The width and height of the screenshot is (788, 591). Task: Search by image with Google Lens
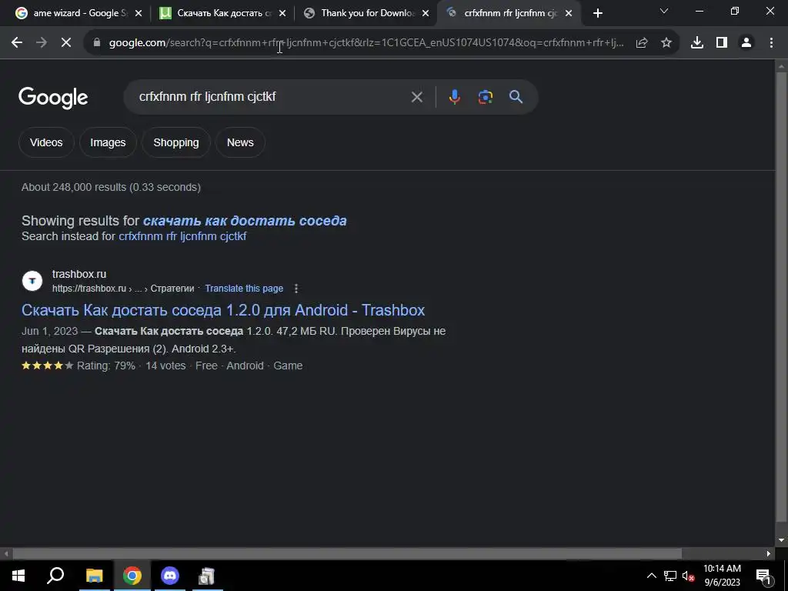pos(485,97)
